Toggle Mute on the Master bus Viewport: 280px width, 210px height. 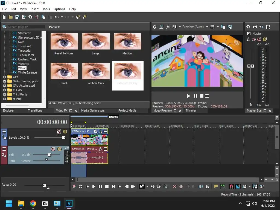point(259,39)
